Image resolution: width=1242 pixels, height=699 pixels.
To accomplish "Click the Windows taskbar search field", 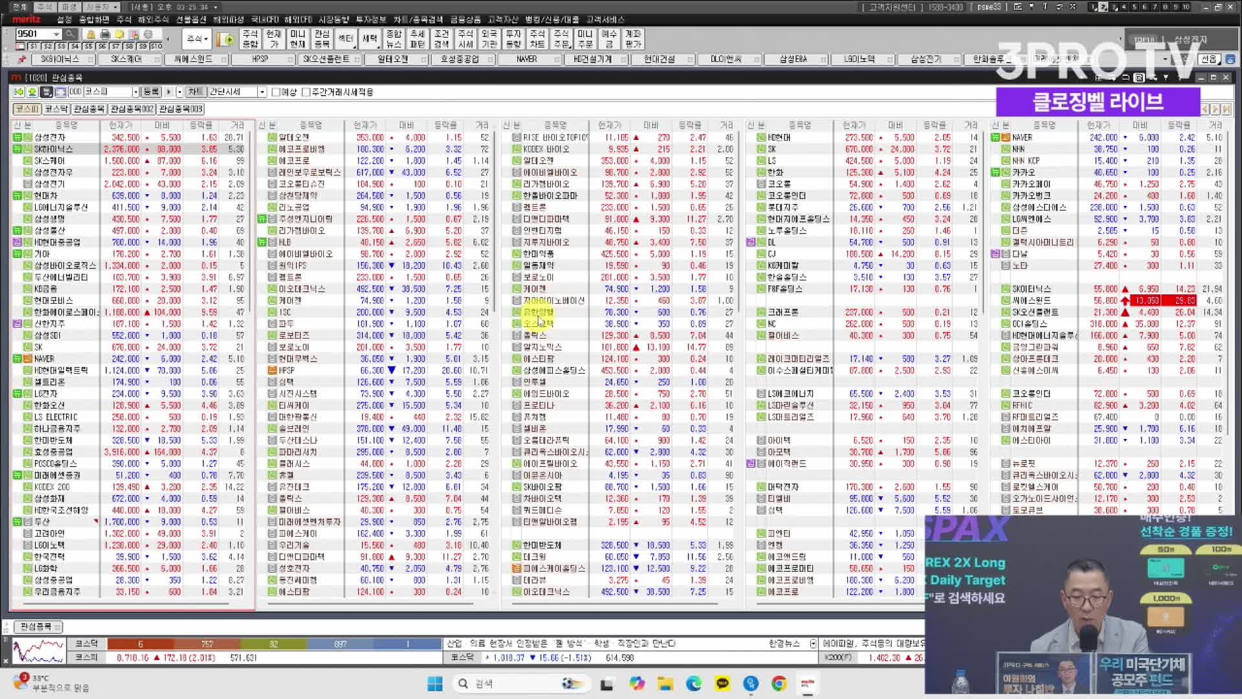I will 523,683.
